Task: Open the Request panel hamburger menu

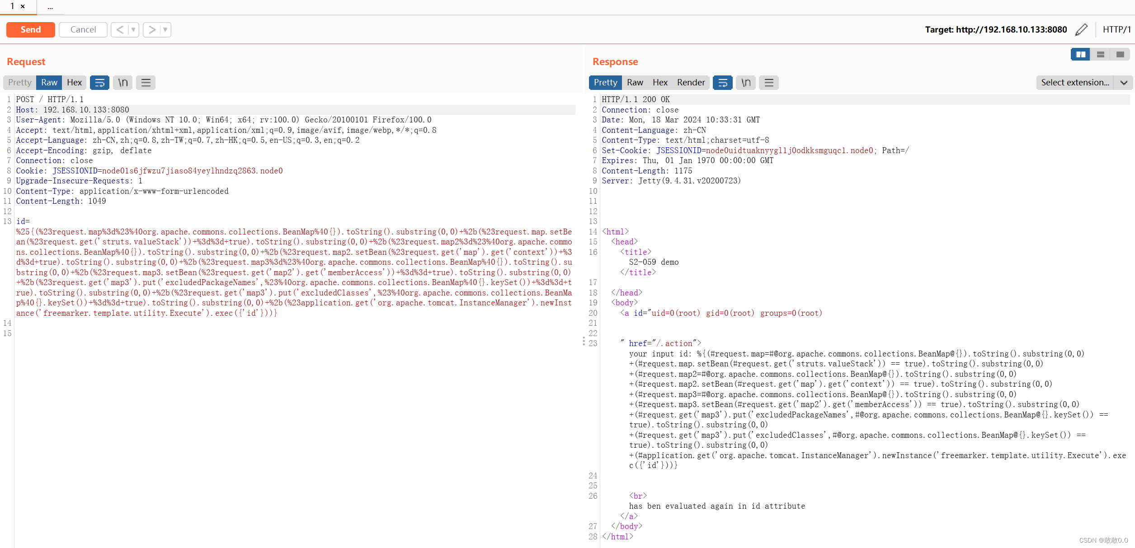Action: [x=146, y=83]
